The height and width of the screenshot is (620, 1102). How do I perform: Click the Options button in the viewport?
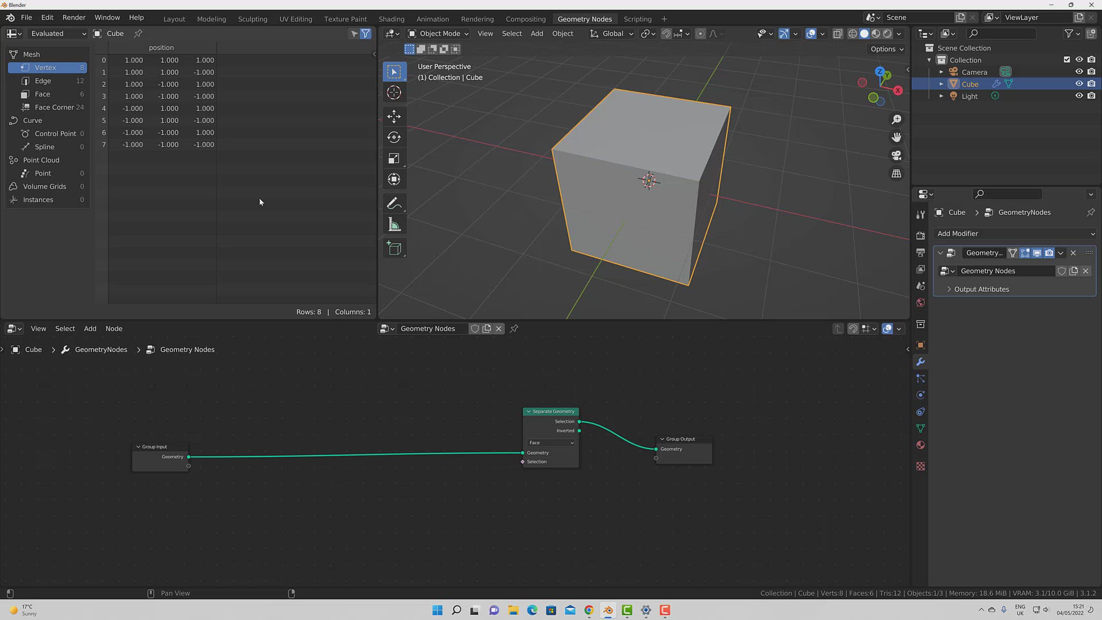(x=886, y=49)
